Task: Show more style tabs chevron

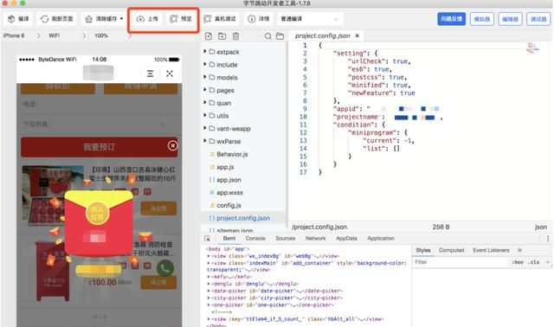Action: (x=519, y=250)
